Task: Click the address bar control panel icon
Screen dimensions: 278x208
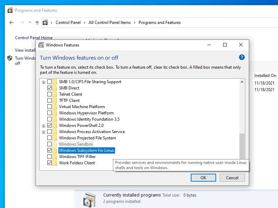Action: click(46, 23)
